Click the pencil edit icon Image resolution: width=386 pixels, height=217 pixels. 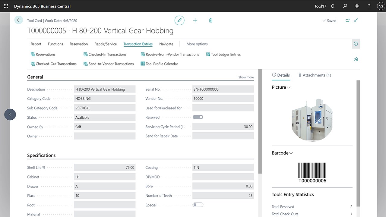coord(179,20)
